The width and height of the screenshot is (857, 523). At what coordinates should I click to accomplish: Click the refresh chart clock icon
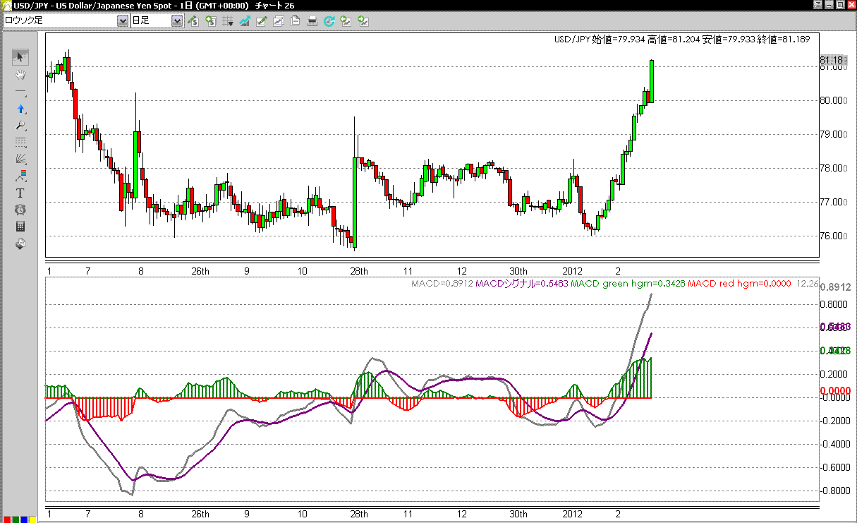click(329, 21)
